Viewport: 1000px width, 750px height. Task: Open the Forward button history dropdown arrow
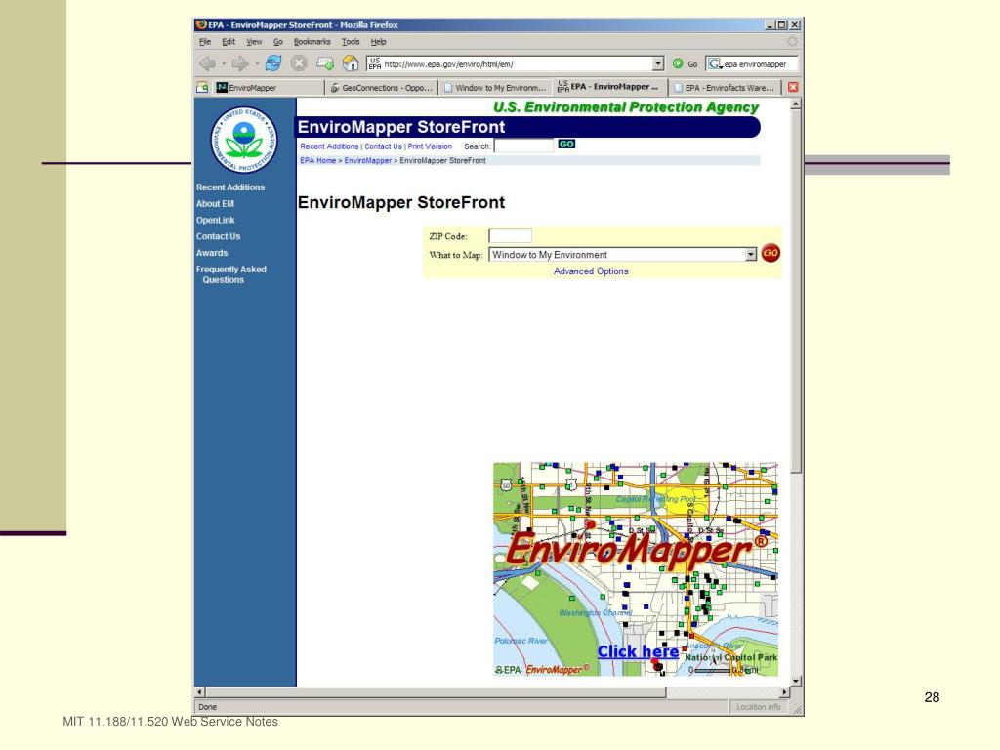tap(257, 63)
